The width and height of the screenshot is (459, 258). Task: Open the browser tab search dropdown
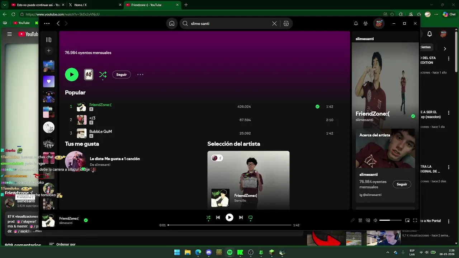click(4, 5)
